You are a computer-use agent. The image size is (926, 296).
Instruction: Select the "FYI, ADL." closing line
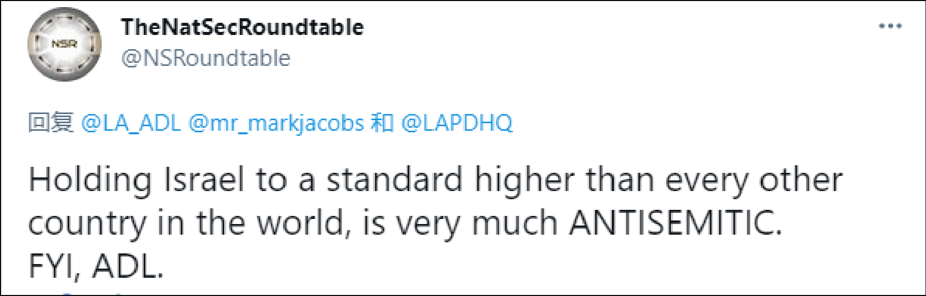click(x=96, y=266)
